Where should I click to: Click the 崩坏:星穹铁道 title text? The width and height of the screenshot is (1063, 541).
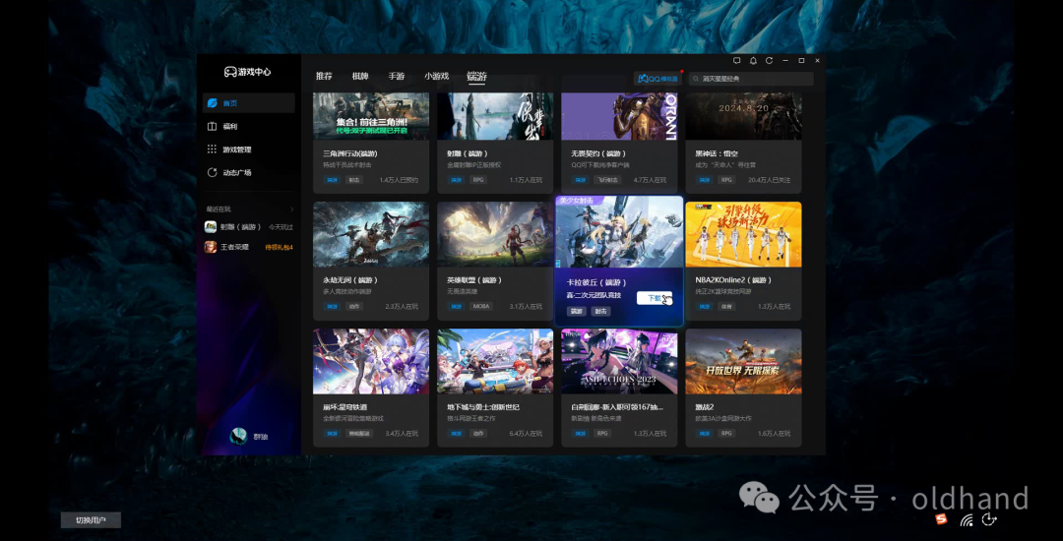[x=345, y=407]
